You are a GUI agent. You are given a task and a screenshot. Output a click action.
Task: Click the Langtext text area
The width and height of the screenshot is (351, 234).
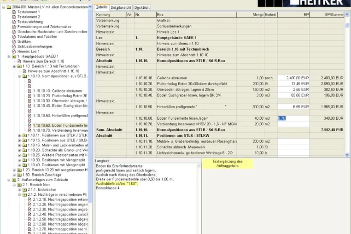[148, 199]
